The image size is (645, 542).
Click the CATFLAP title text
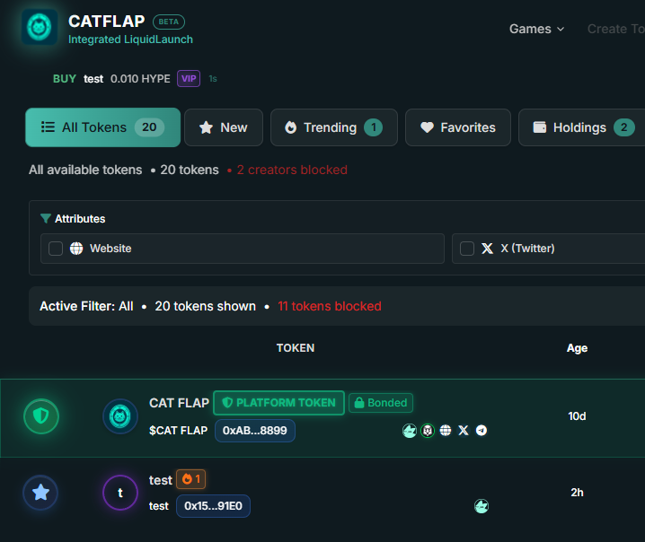[107, 22]
